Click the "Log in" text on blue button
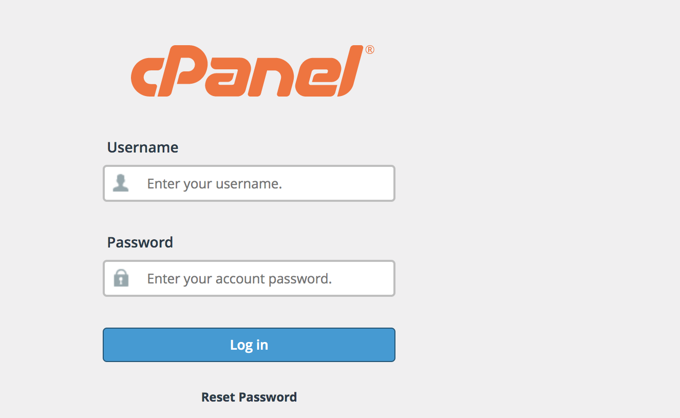 (249, 345)
